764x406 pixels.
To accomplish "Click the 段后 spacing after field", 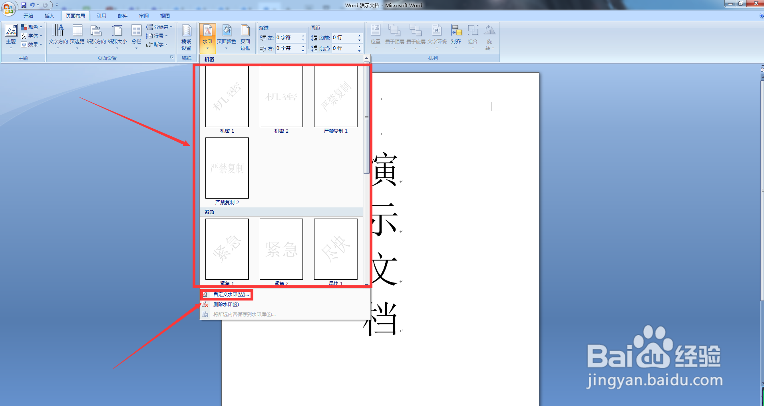I will (x=344, y=48).
